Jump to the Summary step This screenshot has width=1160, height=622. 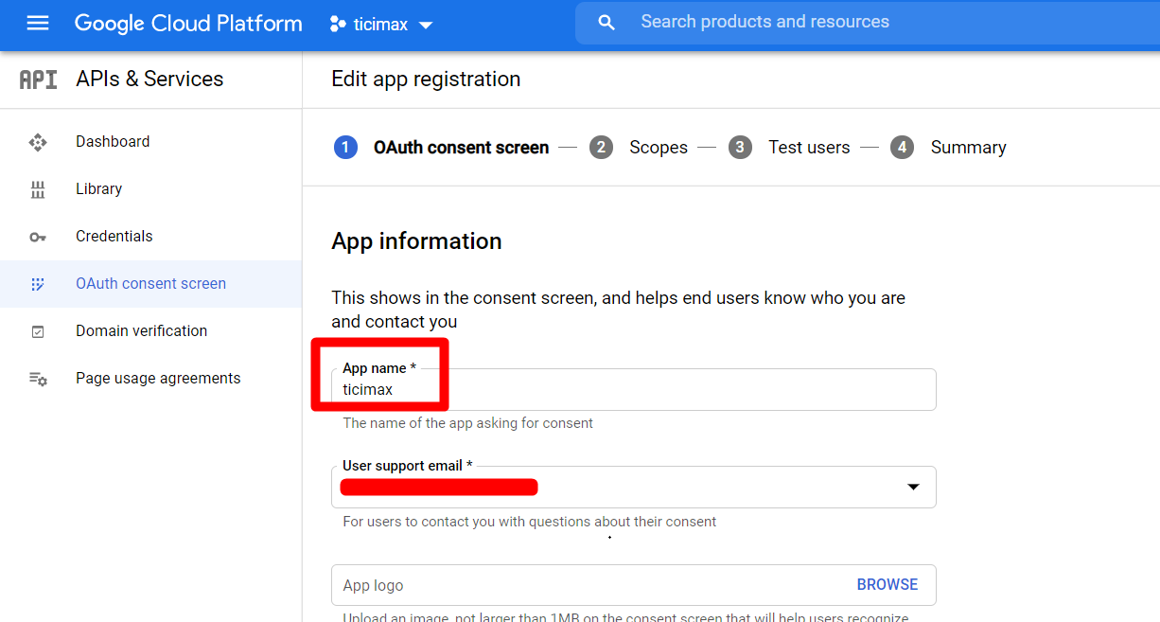coord(968,148)
